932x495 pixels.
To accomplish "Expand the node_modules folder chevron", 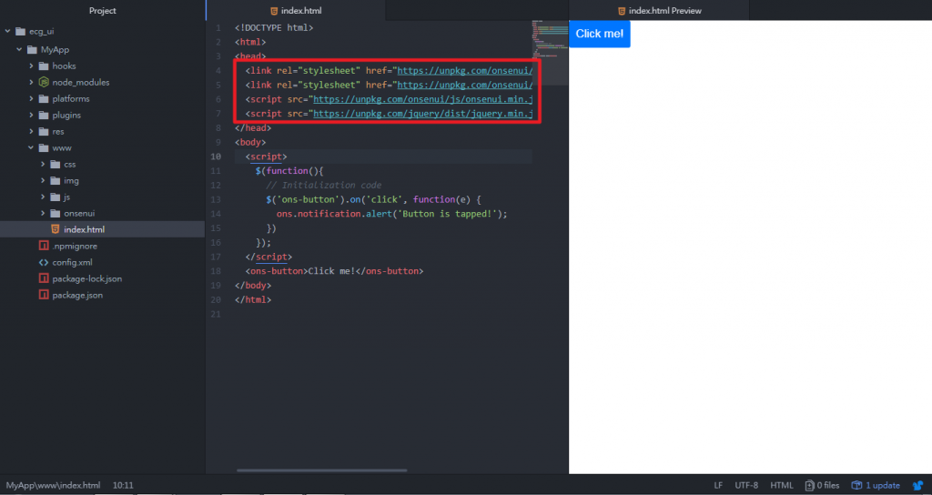I will tap(31, 83).
